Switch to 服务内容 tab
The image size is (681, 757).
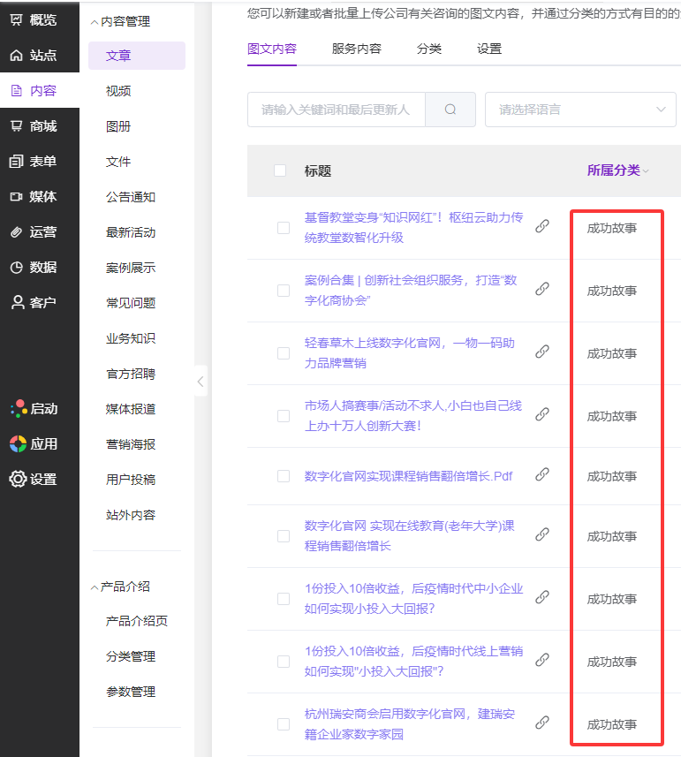357,49
